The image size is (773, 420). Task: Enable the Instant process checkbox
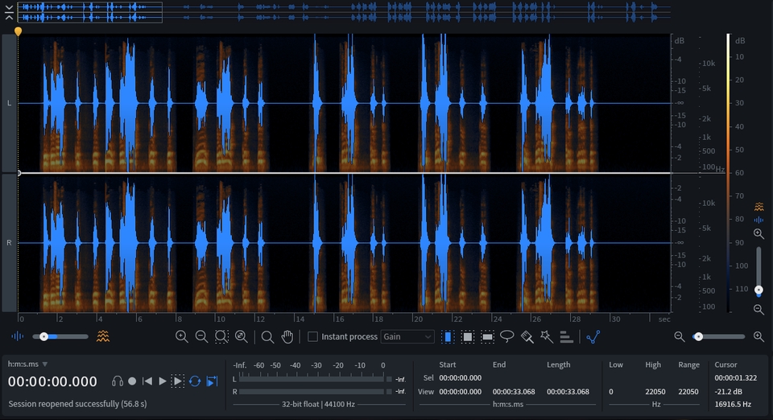(x=312, y=337)
